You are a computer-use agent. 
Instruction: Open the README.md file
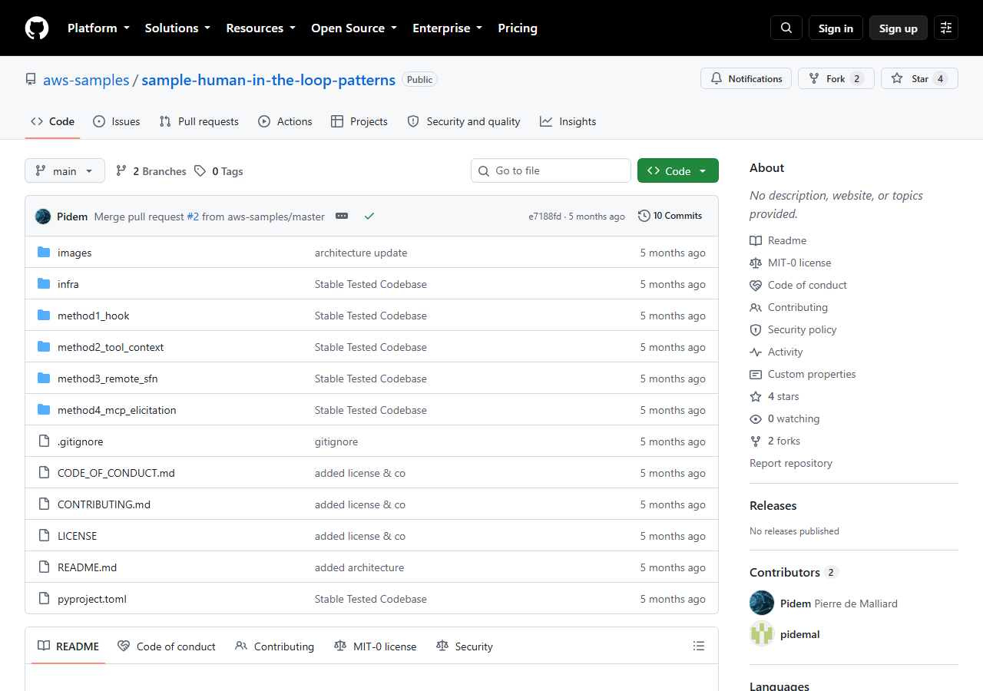[x=88, y=567]
